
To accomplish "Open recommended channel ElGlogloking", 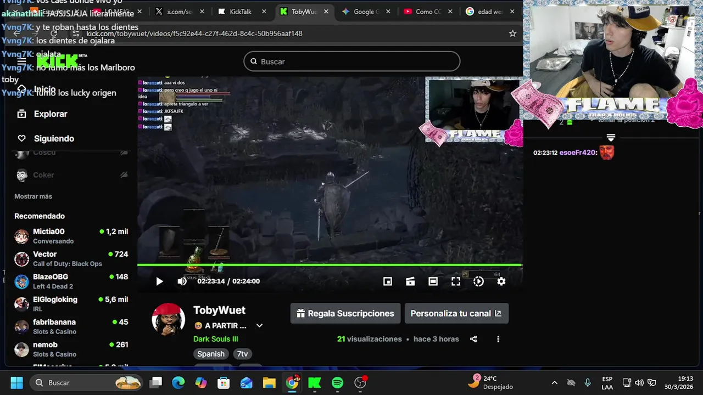I will coord(71,304).
